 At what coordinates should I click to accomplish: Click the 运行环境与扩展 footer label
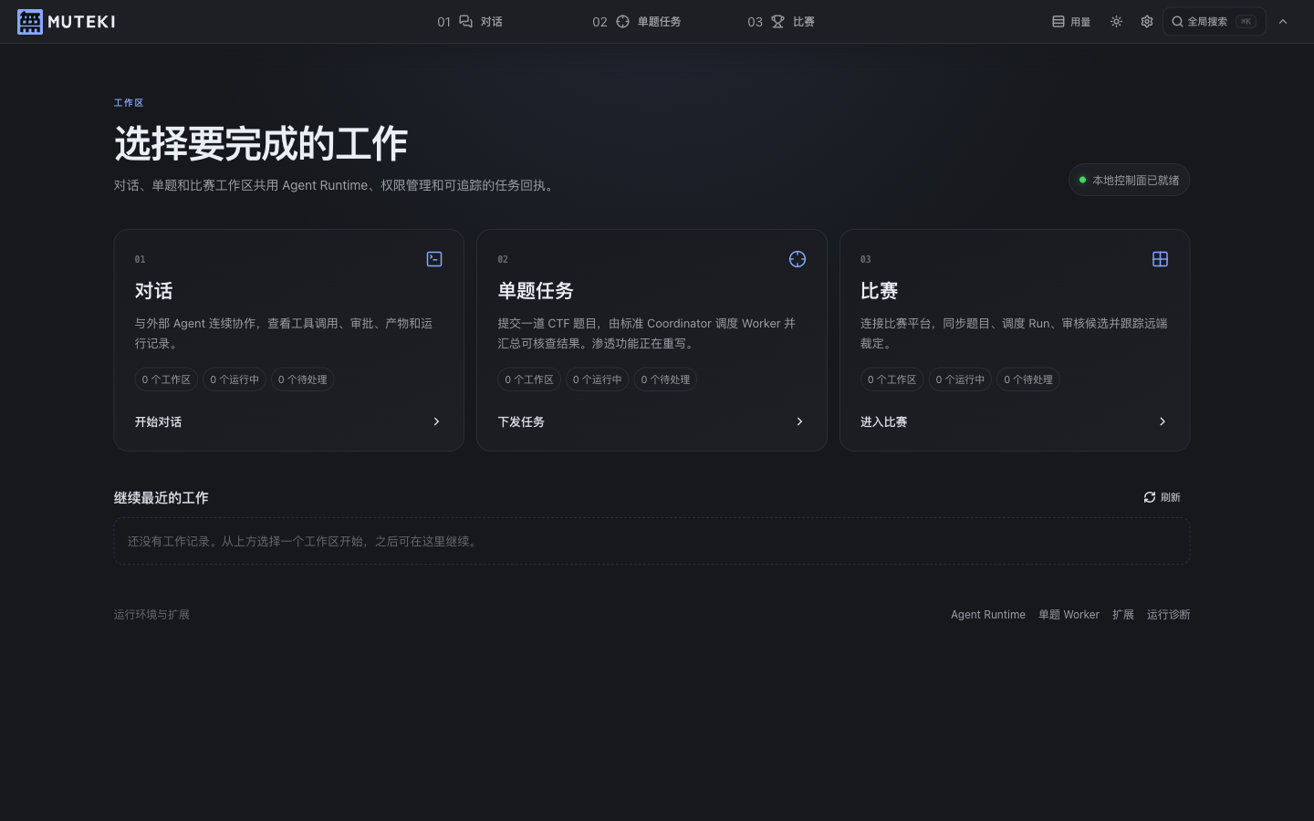(151, 615)
